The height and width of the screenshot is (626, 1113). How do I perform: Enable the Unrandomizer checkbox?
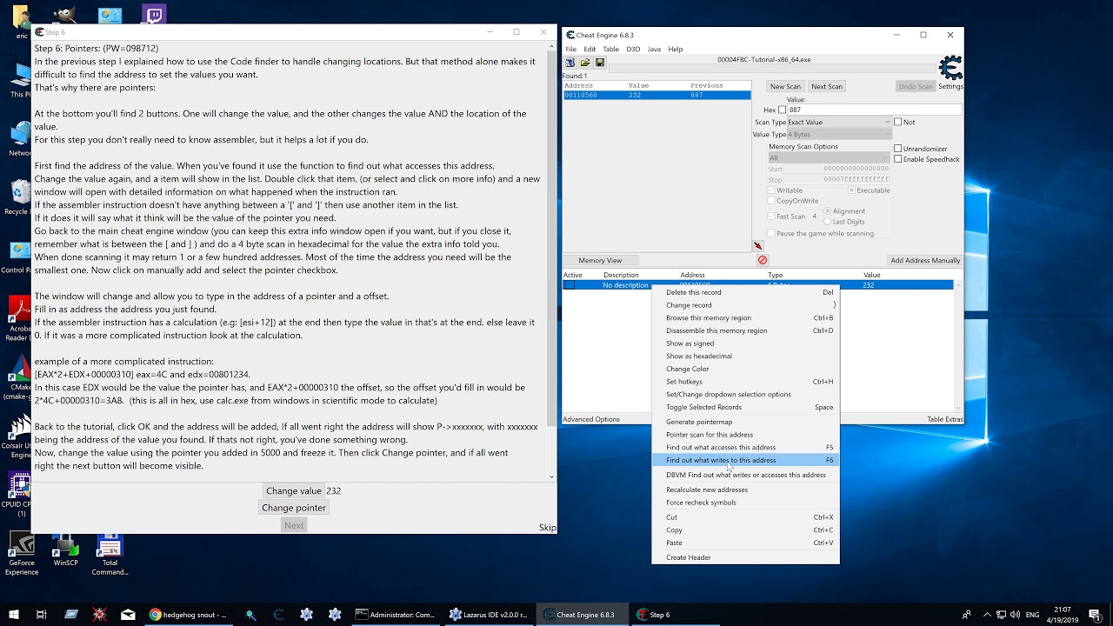tap(898, 149)
